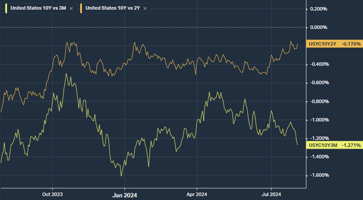Click the USYC10Y3M -1.271% value tag
The image size is (363, 200).
point(335,145)
